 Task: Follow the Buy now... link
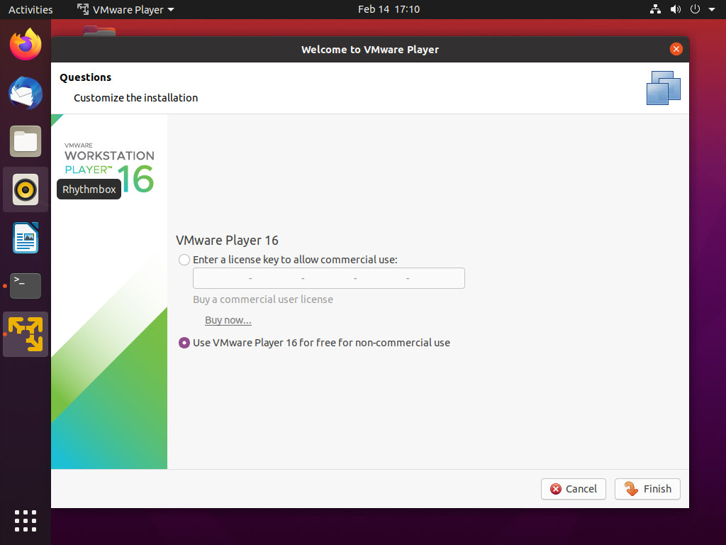[228, 320]
